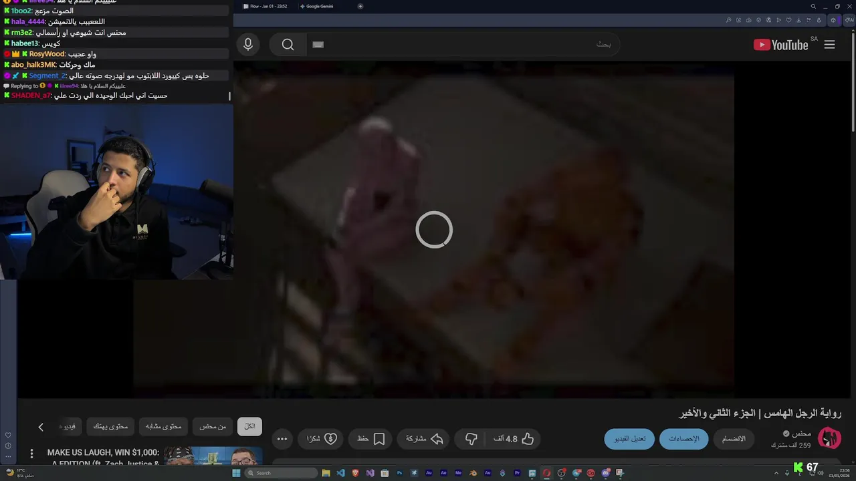This screenshot has width=856, height=481.
Task: Open Premiere Pro from the taskbar
Action: click(517, 473)
